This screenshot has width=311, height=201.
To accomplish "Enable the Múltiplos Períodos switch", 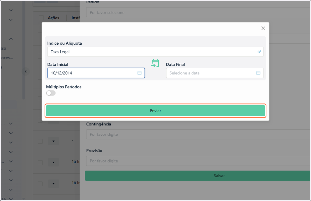I will point(51,93).
